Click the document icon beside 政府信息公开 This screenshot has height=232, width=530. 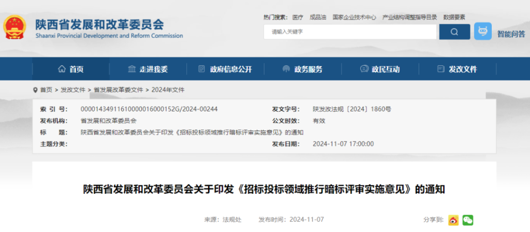[201, 69]
